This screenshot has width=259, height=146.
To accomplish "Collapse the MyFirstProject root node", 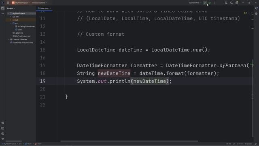I will pos(8,13).
